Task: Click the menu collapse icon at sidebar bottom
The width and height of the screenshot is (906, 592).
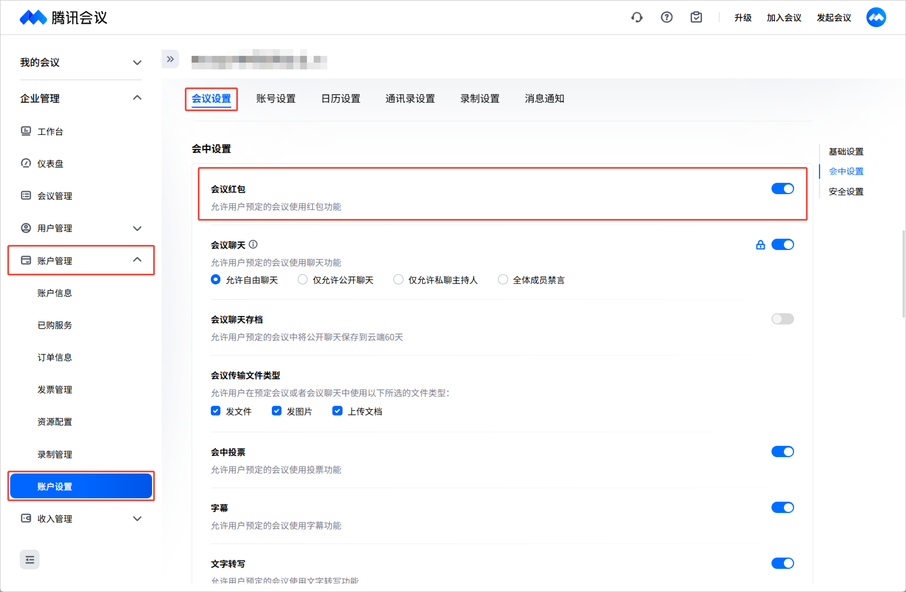Action: [x=30, y=559]
